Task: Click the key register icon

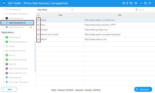Action: 127,3
